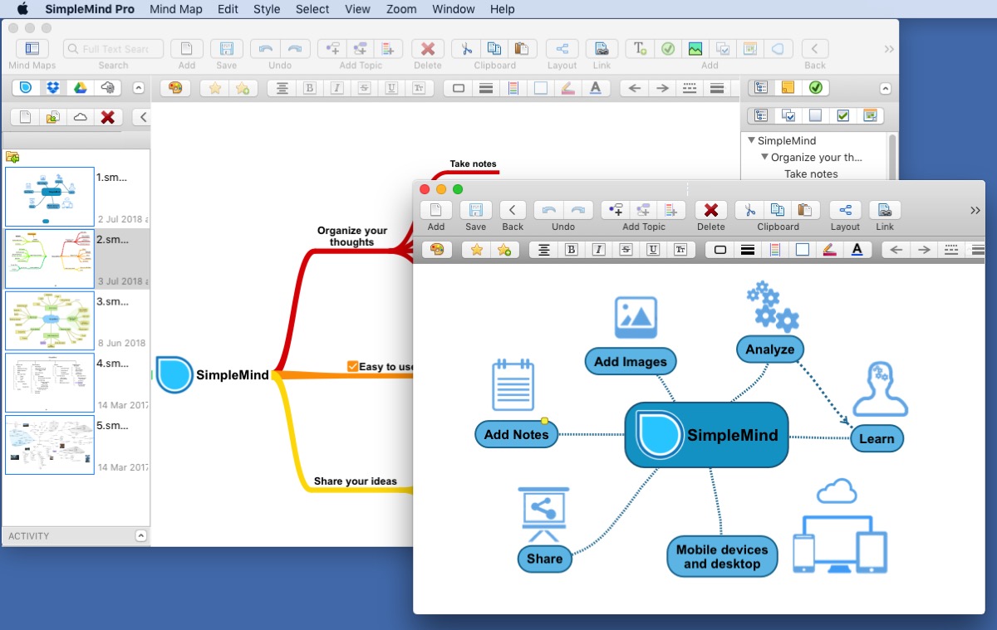Viewport: 997px width, 630px height.
Task: Collapse mind map list with left arrow
Action: pyautogui.click(x=143, y=117)
